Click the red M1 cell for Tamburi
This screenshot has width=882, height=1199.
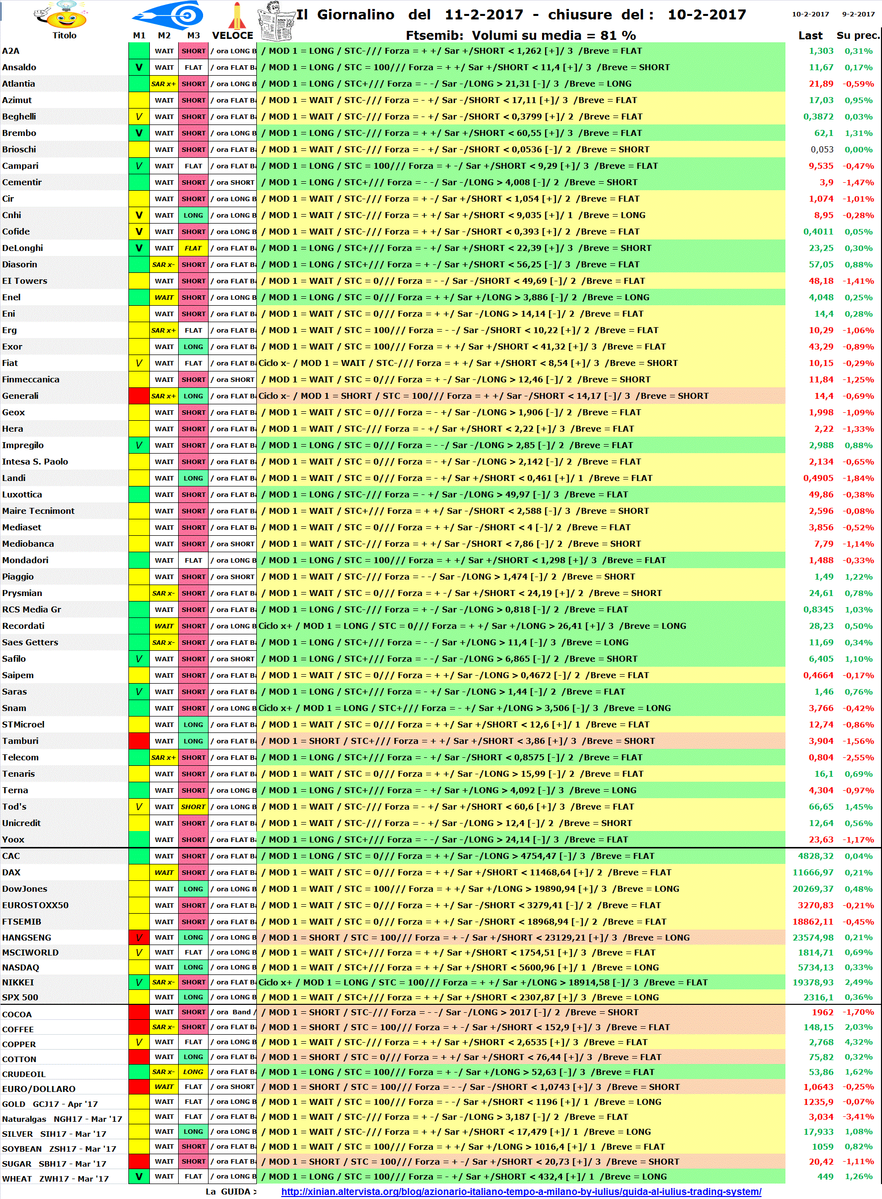pos(139,741)
